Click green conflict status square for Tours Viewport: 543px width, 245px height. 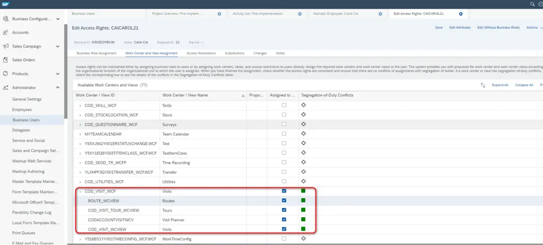(303, 210)
